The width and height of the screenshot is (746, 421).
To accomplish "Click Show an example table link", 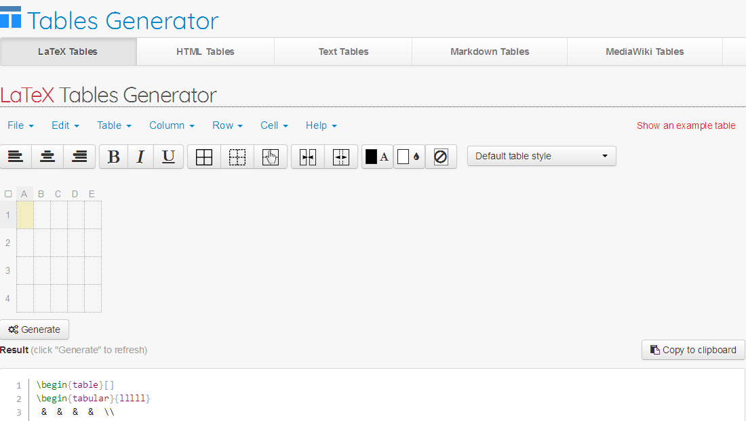I will pyautogui.click(x=686, y=125).
